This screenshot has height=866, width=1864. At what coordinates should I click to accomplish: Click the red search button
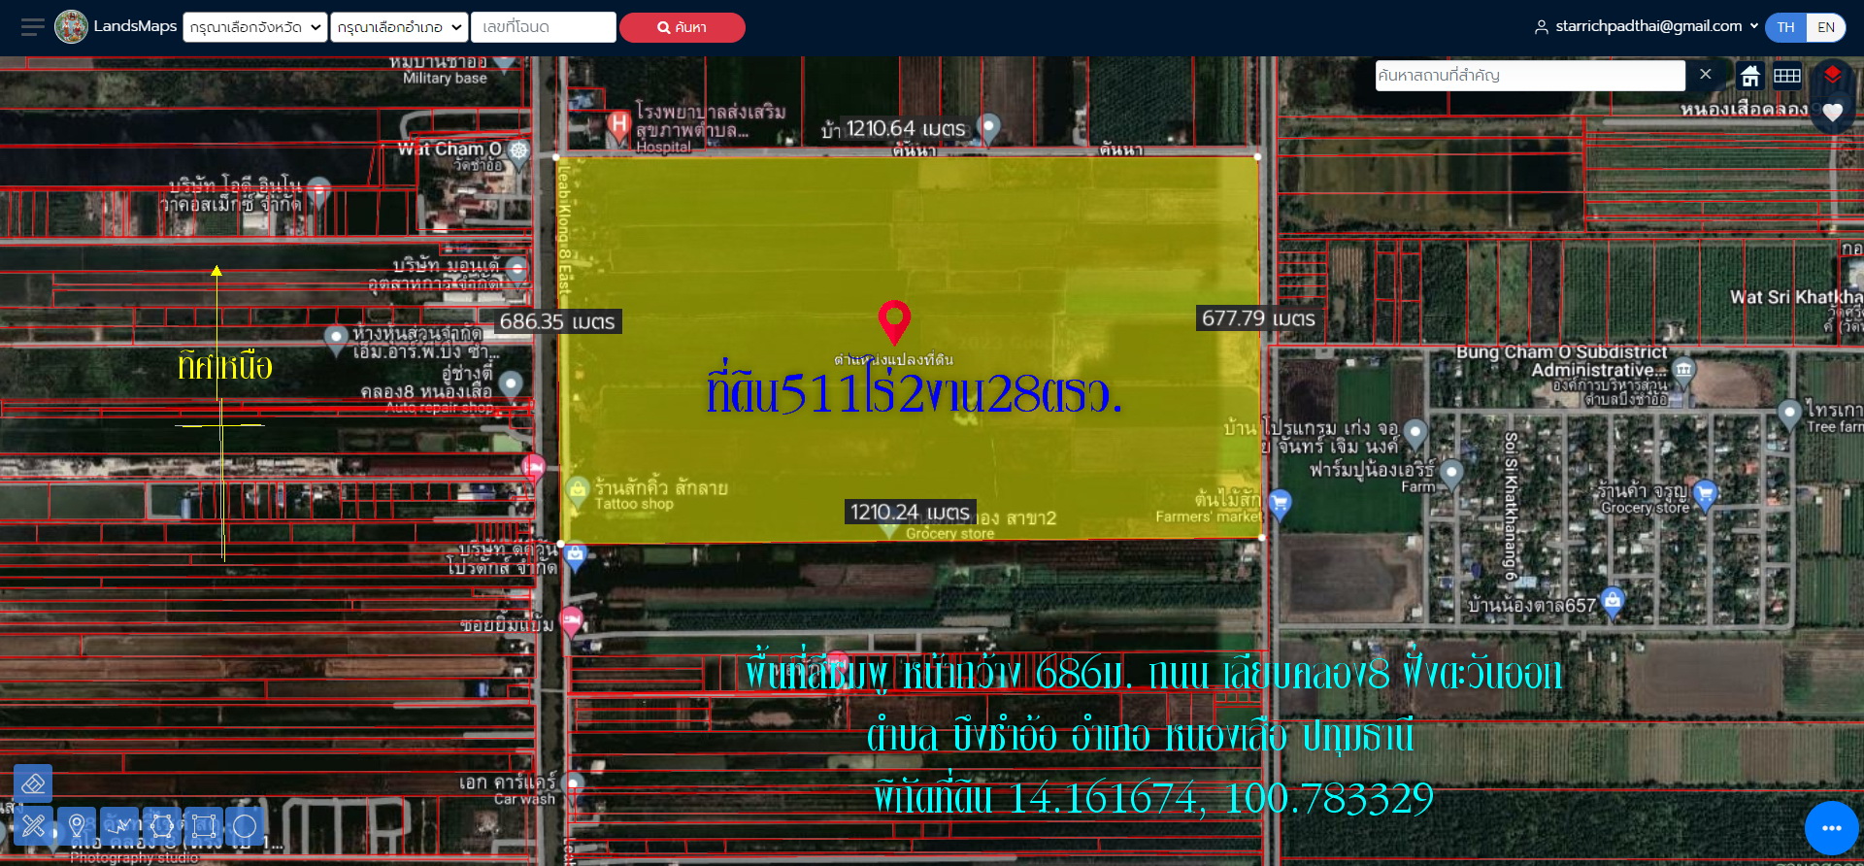click(x=682, y=27)
